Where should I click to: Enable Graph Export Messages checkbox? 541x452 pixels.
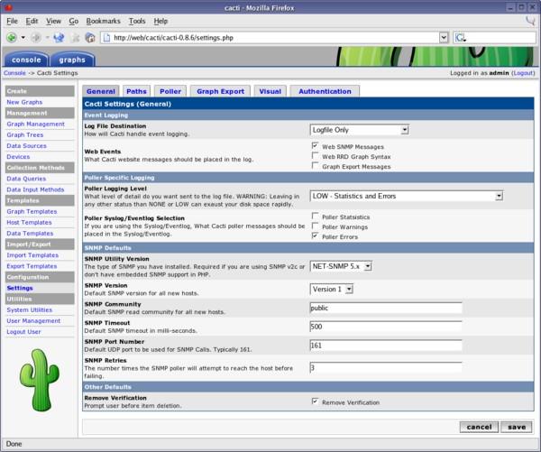[315, 165]
